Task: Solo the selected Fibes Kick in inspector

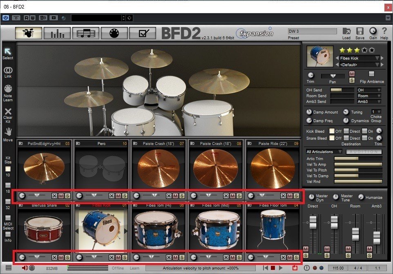Action: (352, 80)
